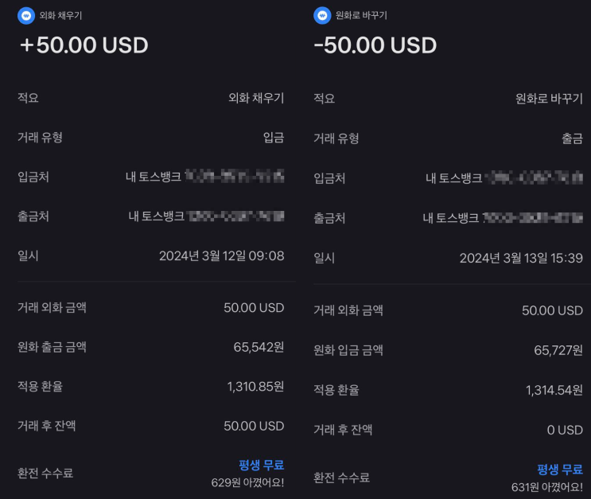Viewport: 591px width, 499px height.
Task: Click the 629원 아꼈어요 savings text
Action: [x=247, y=481]
